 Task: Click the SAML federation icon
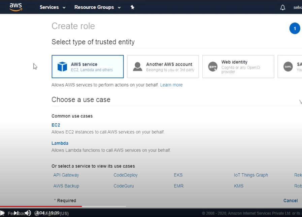pos(288,67)
